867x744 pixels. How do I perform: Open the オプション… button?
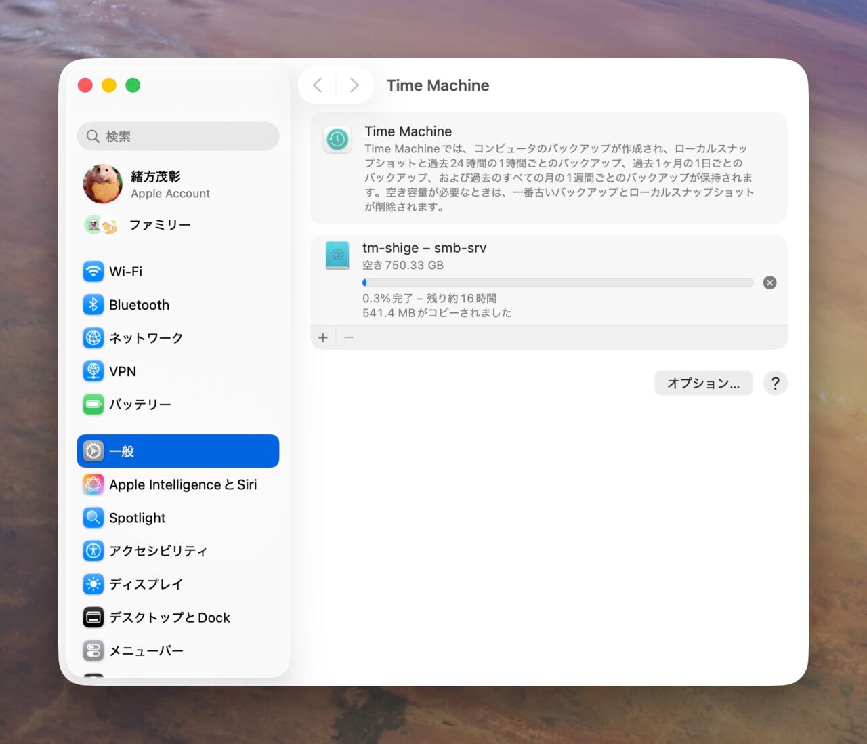(x=703, y=383)
